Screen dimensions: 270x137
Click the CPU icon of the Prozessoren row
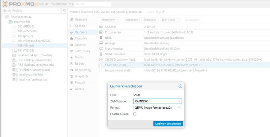[x=101, y=32]
